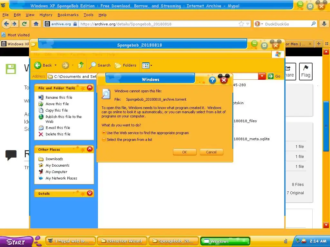
Task: Open the File menu in Mypal
Action: click(5, 15)
